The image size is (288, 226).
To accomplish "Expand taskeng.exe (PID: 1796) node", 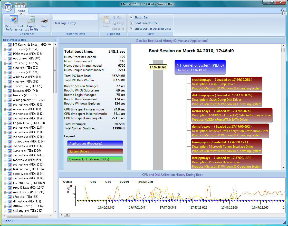I will tap(5, 169).
